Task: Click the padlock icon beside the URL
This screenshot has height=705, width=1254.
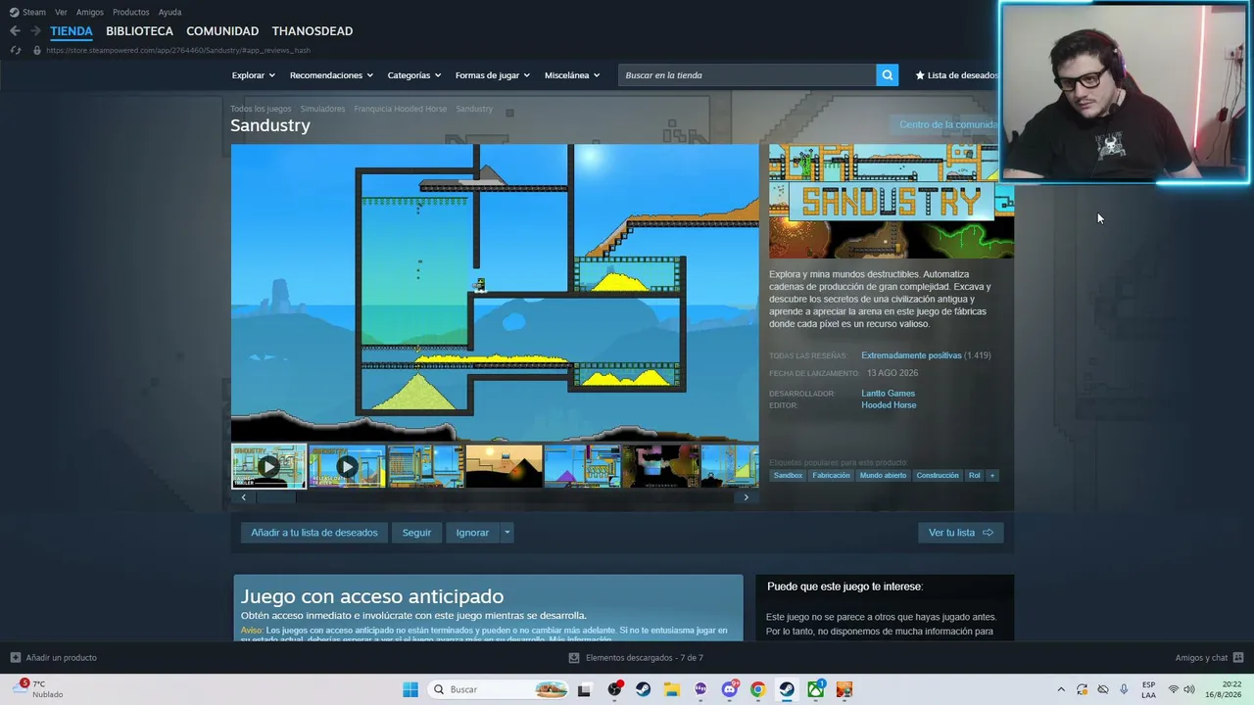Action: 37,50
